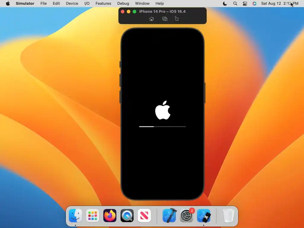The height and width of the screenshot is (228, 304).
Task: Minimize the Simulator window with yellow button
Action: (x=128, y=12)
